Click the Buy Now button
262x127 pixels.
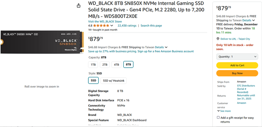click(x=237, y=73)
